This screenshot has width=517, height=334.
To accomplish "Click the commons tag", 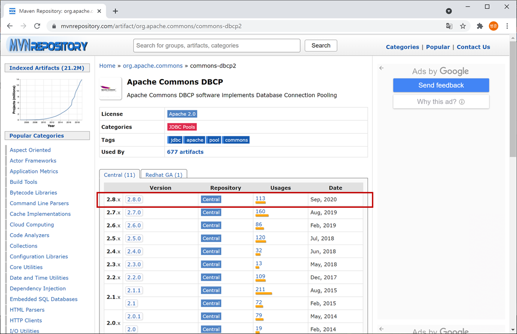I will tap(236, 140).
